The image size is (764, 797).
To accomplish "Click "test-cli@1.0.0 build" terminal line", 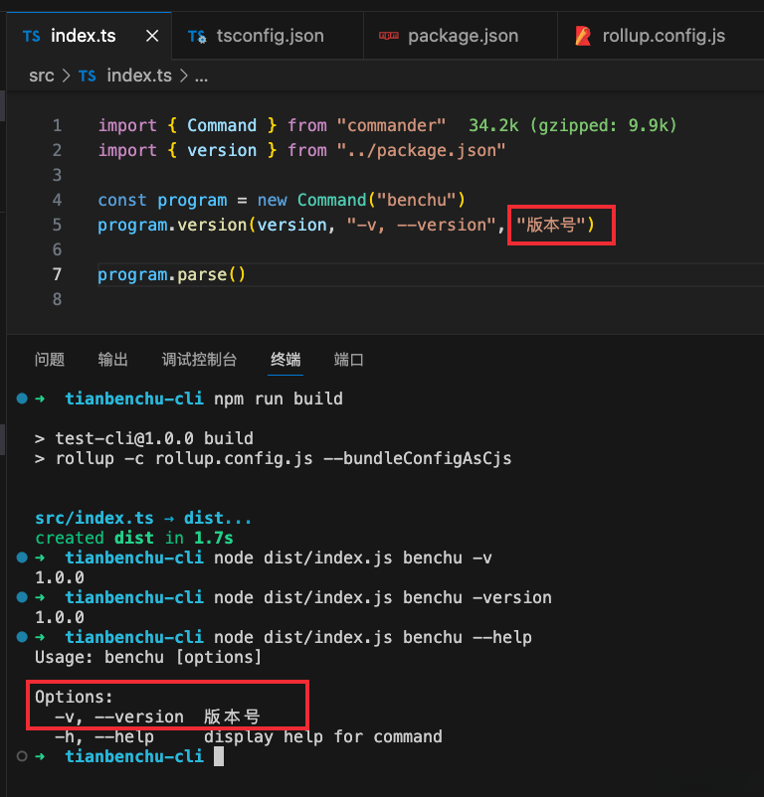I will click(x=144, y=438).
